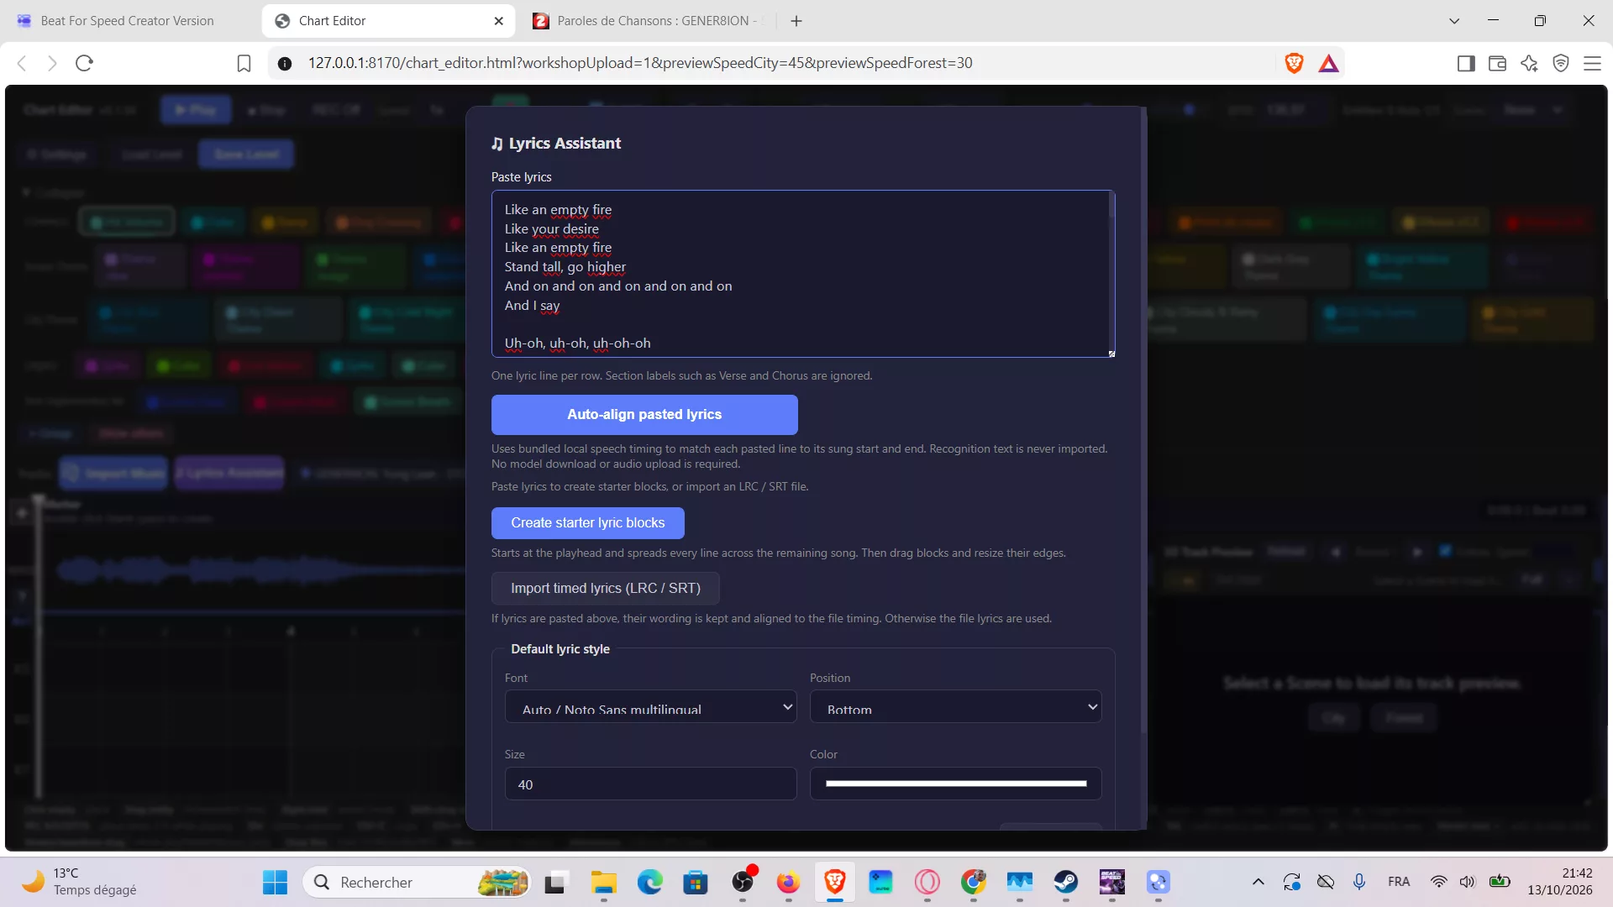Screen dimensions: 1613x907
Task: Open the tab search chevron
Action: pos(1454,21)
